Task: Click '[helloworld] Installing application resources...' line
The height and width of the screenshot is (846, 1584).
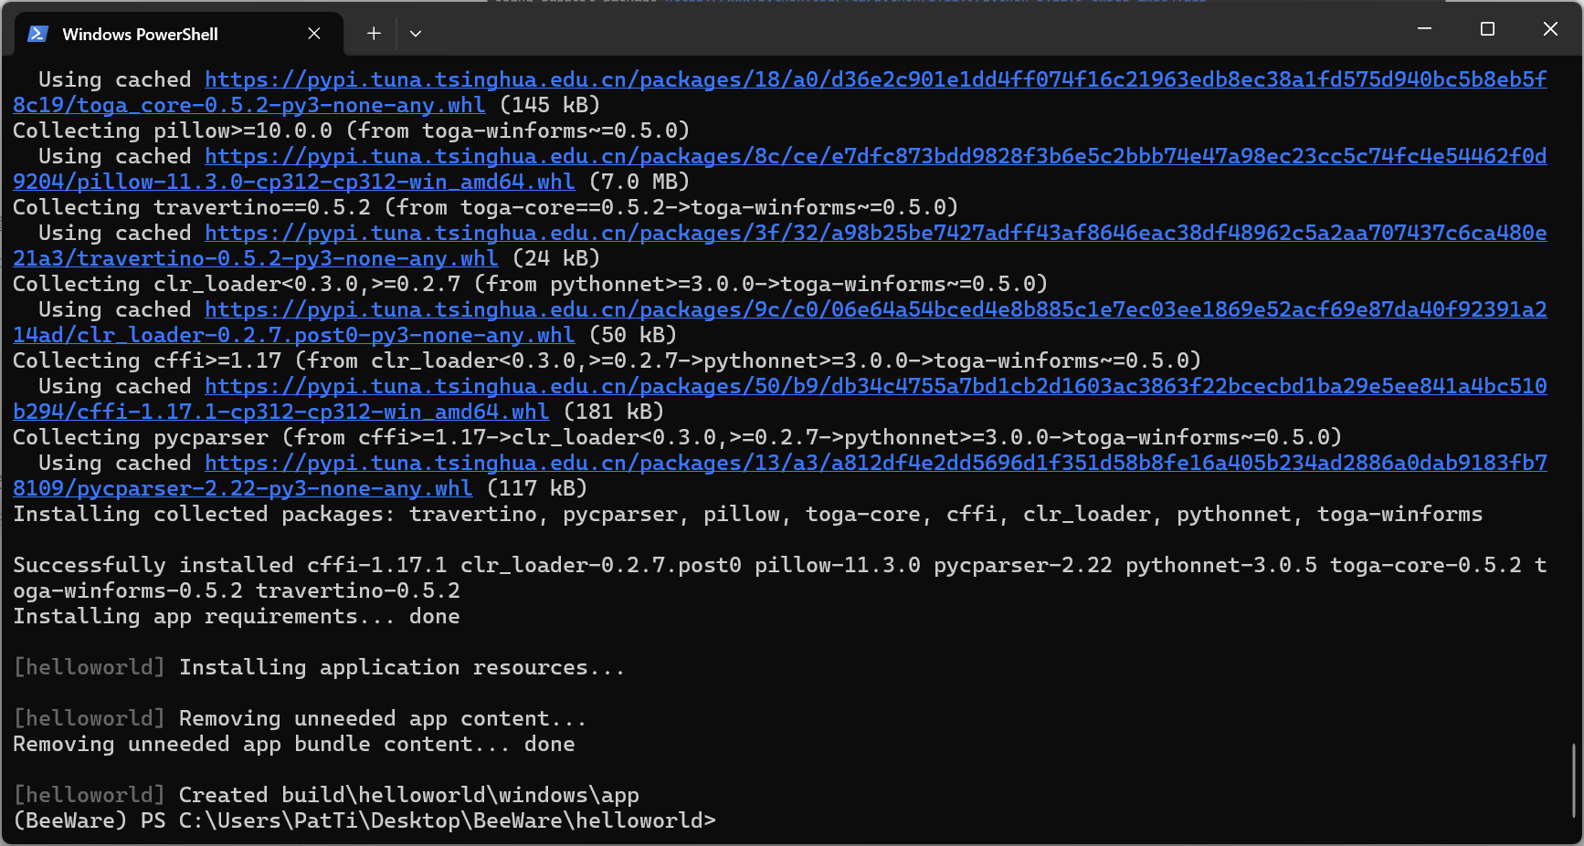Action: pos(320,667)
